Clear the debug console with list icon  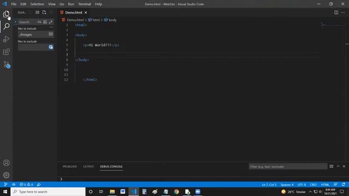331,166
